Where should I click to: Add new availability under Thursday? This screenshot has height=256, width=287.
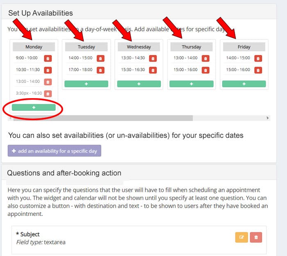(x=191, y=84)
